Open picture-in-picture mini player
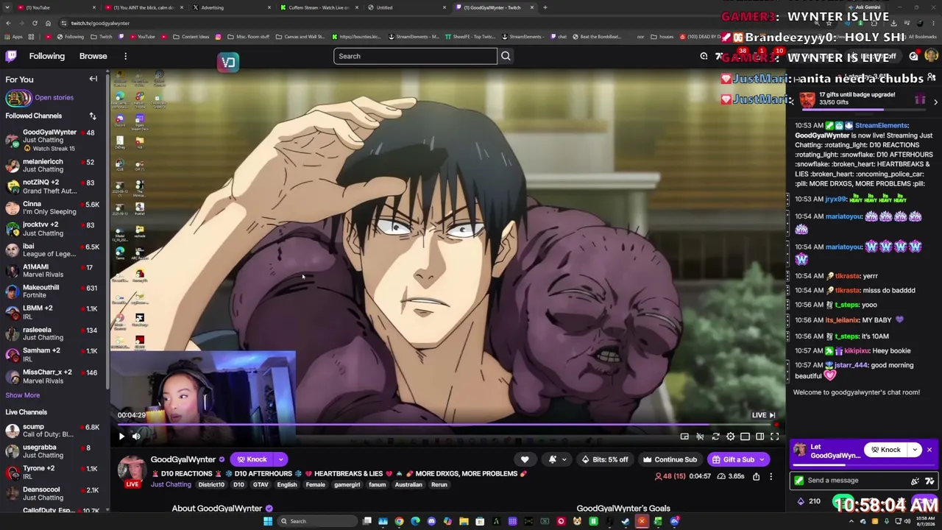This screenshot has width=942, height=530. tap(684, 437)
